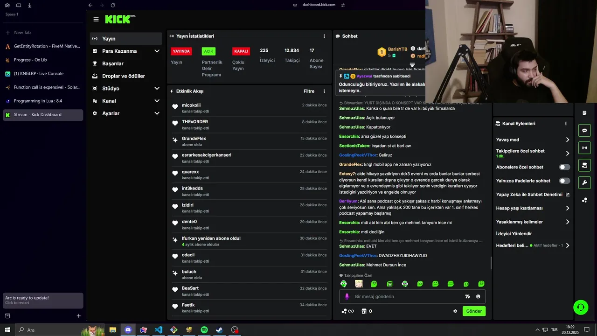
Task: Reload the page in Arc toolbar
Action: (113, 5)
